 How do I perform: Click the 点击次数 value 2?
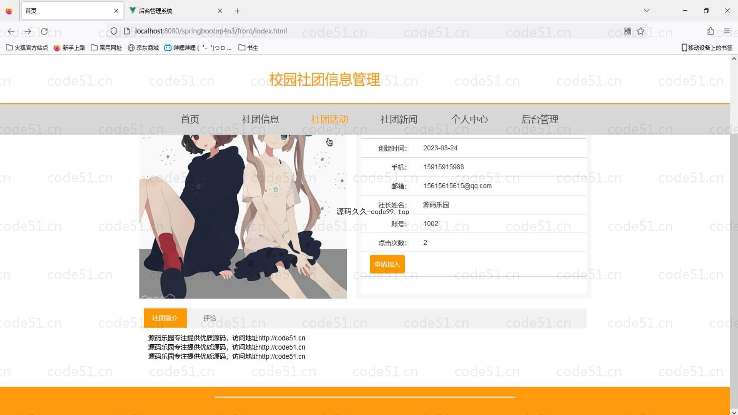425,242
